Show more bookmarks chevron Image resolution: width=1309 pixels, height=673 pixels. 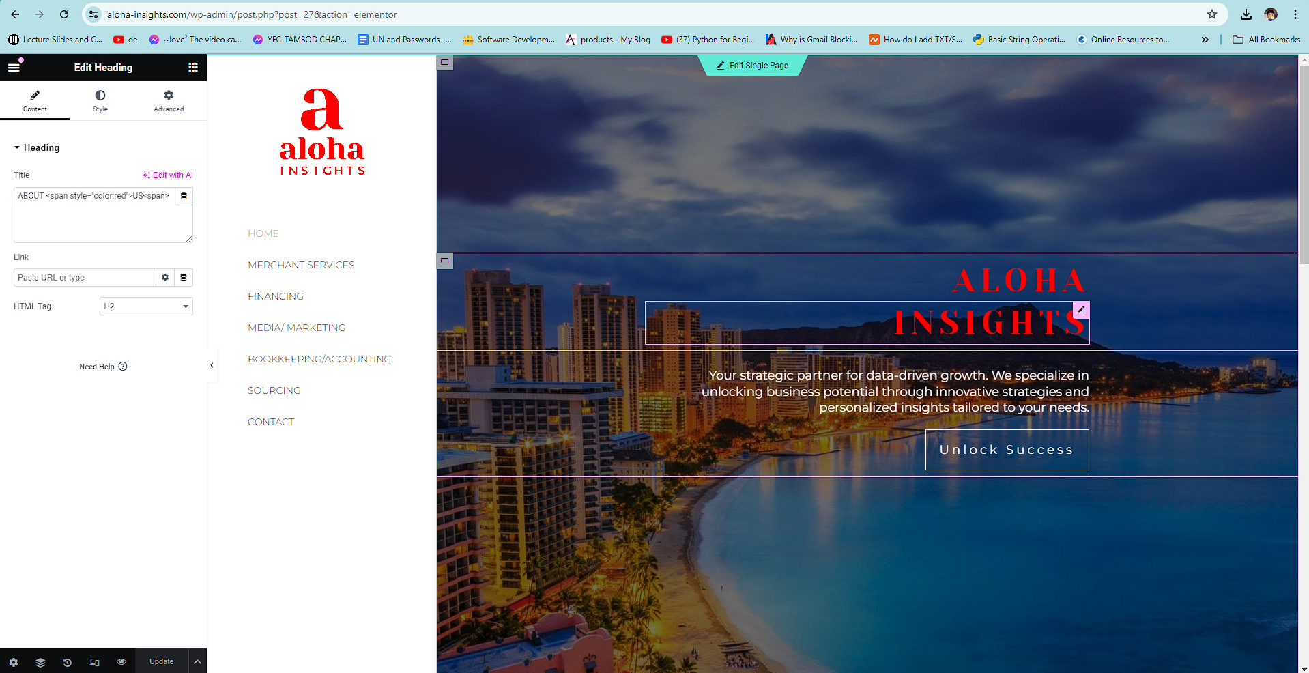pos(1205,40)
